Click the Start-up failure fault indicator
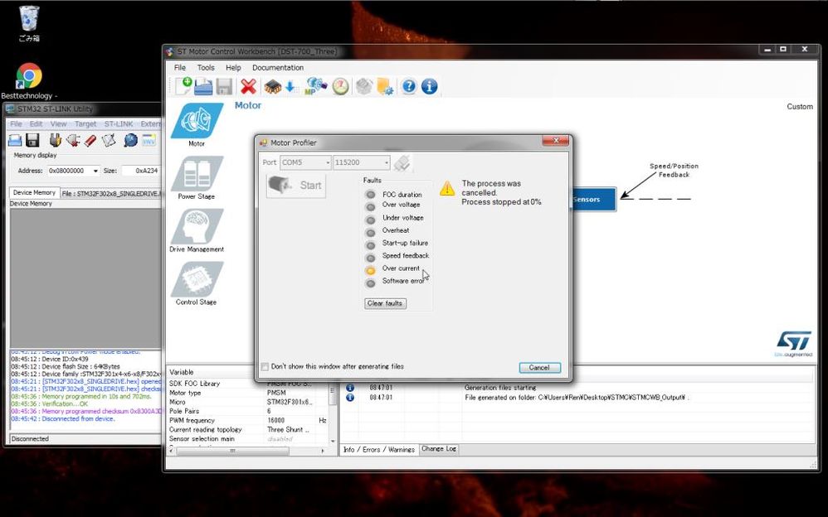Screen dimensions: 828x517 pos(371,245)
